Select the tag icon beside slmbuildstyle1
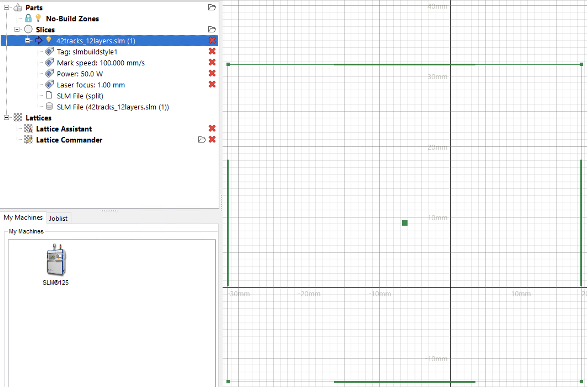Image resolution: width=587 pixels, height=387 pixels. (x=49, y=51)
